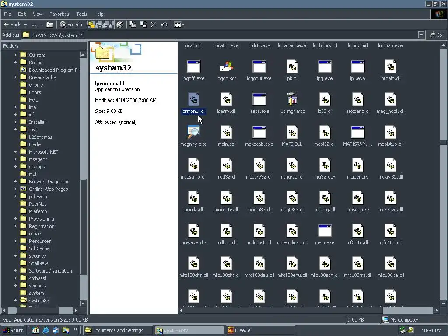Select the logonui.exe file icon
The image size is (448, 336).
tap(259, 67)
